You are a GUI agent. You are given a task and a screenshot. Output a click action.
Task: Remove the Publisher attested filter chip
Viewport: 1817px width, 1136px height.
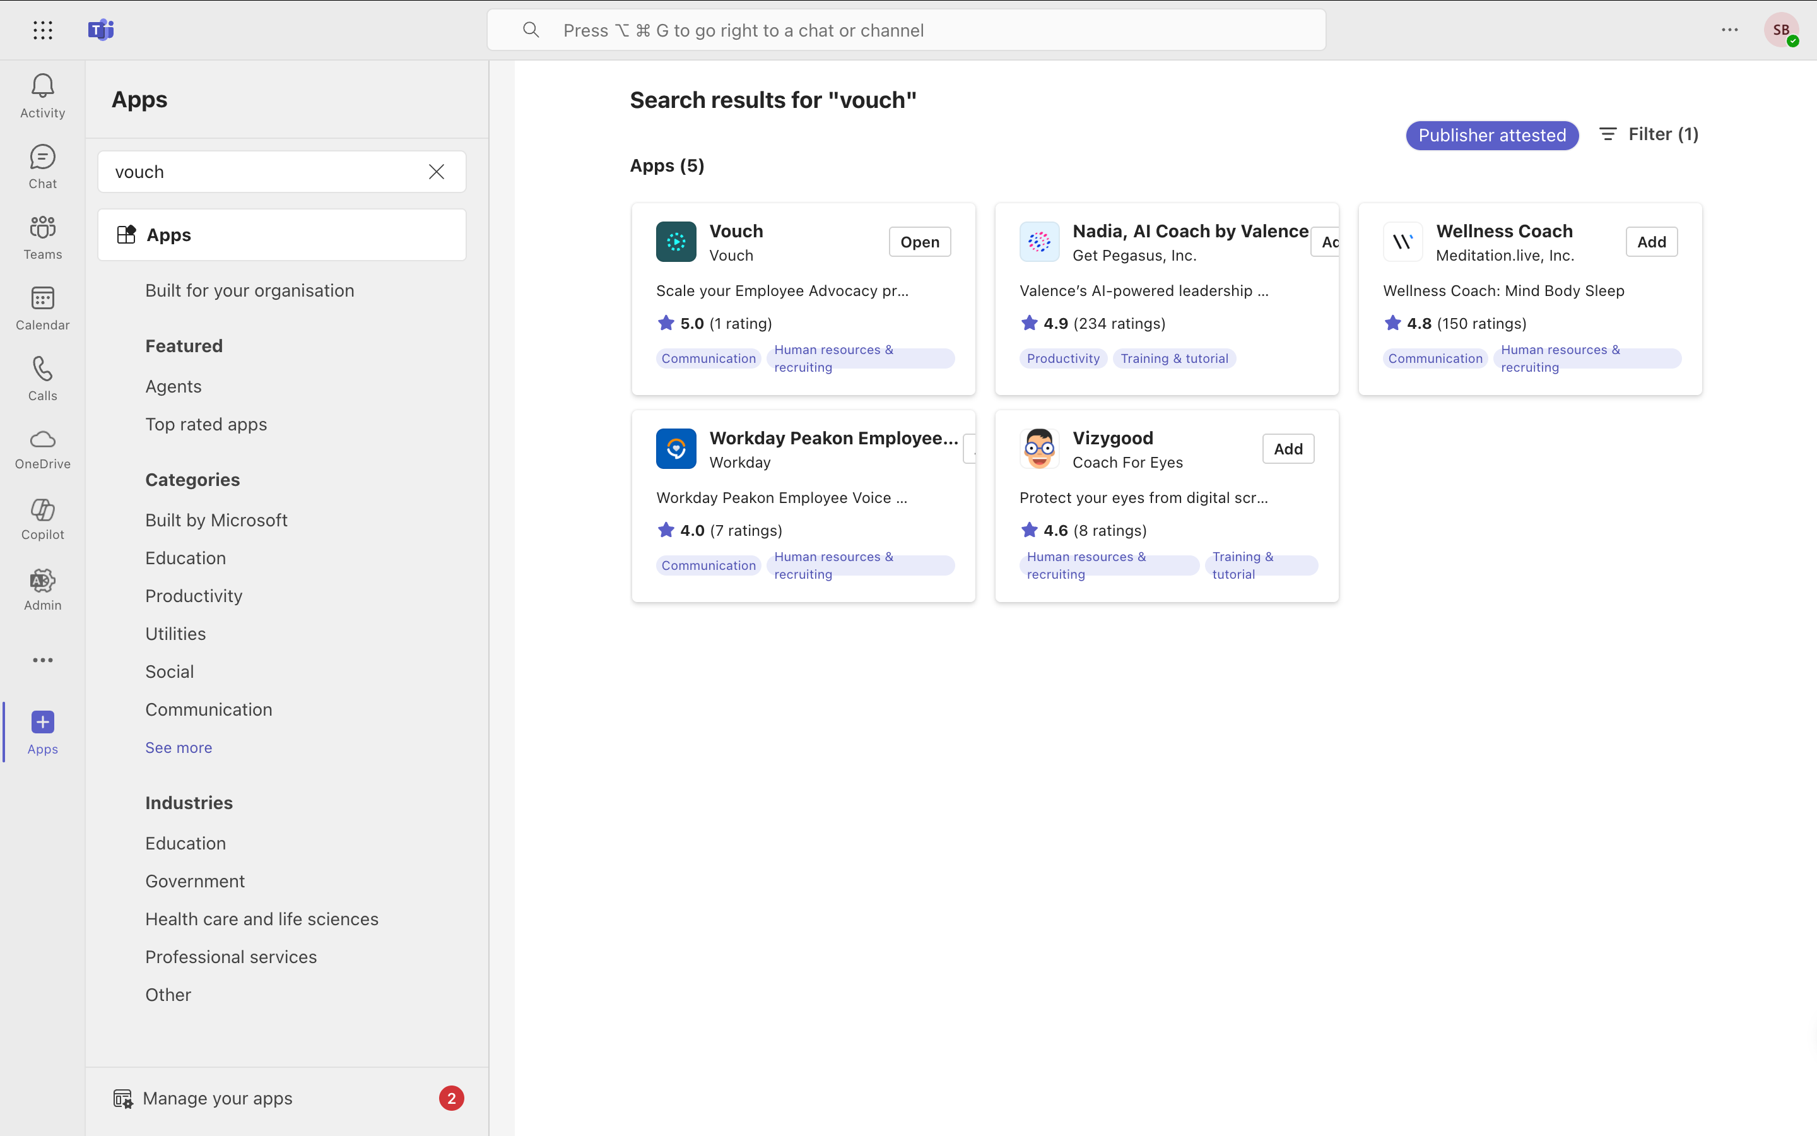[1492, 135]
